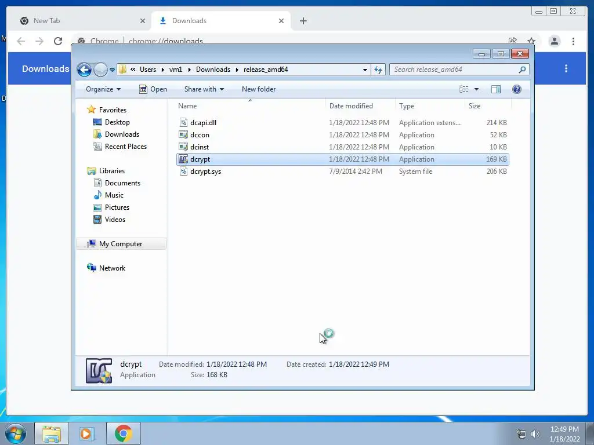Image resolution: width=594 pixels, height=445 pixels.
Task: Switch to Chrome's Downloads tab
Action: 220,21
